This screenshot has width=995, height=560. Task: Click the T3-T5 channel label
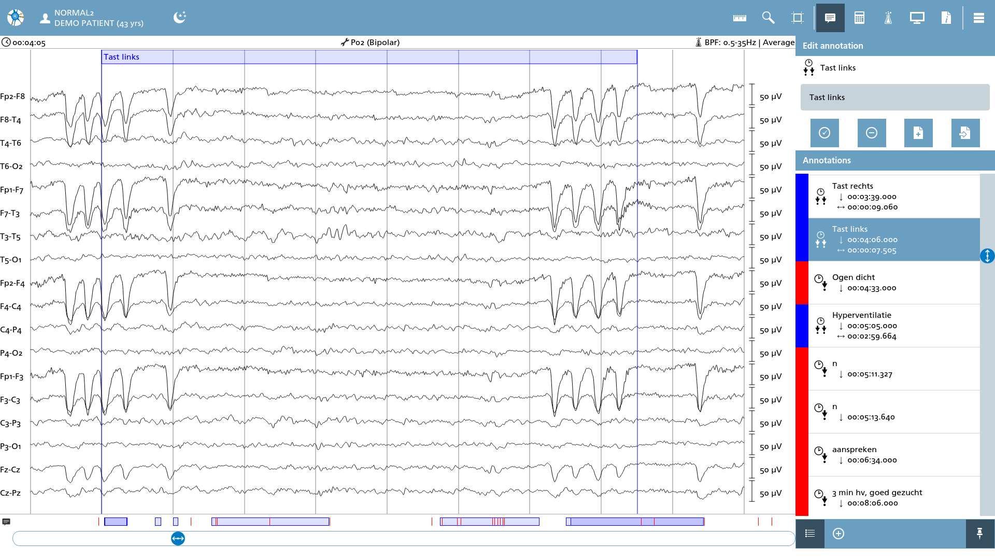10,236
